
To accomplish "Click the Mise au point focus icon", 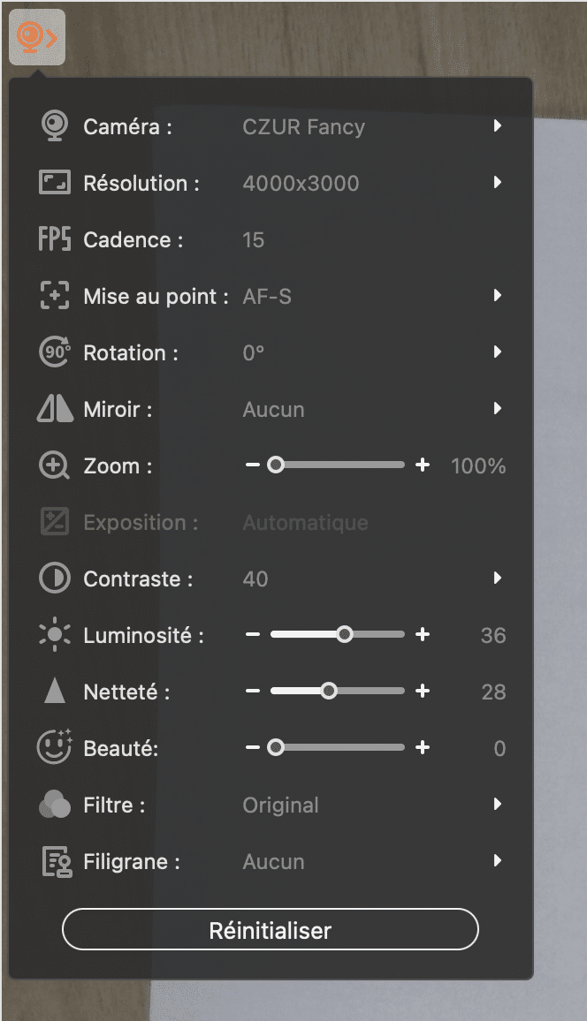I will [55, 296].
